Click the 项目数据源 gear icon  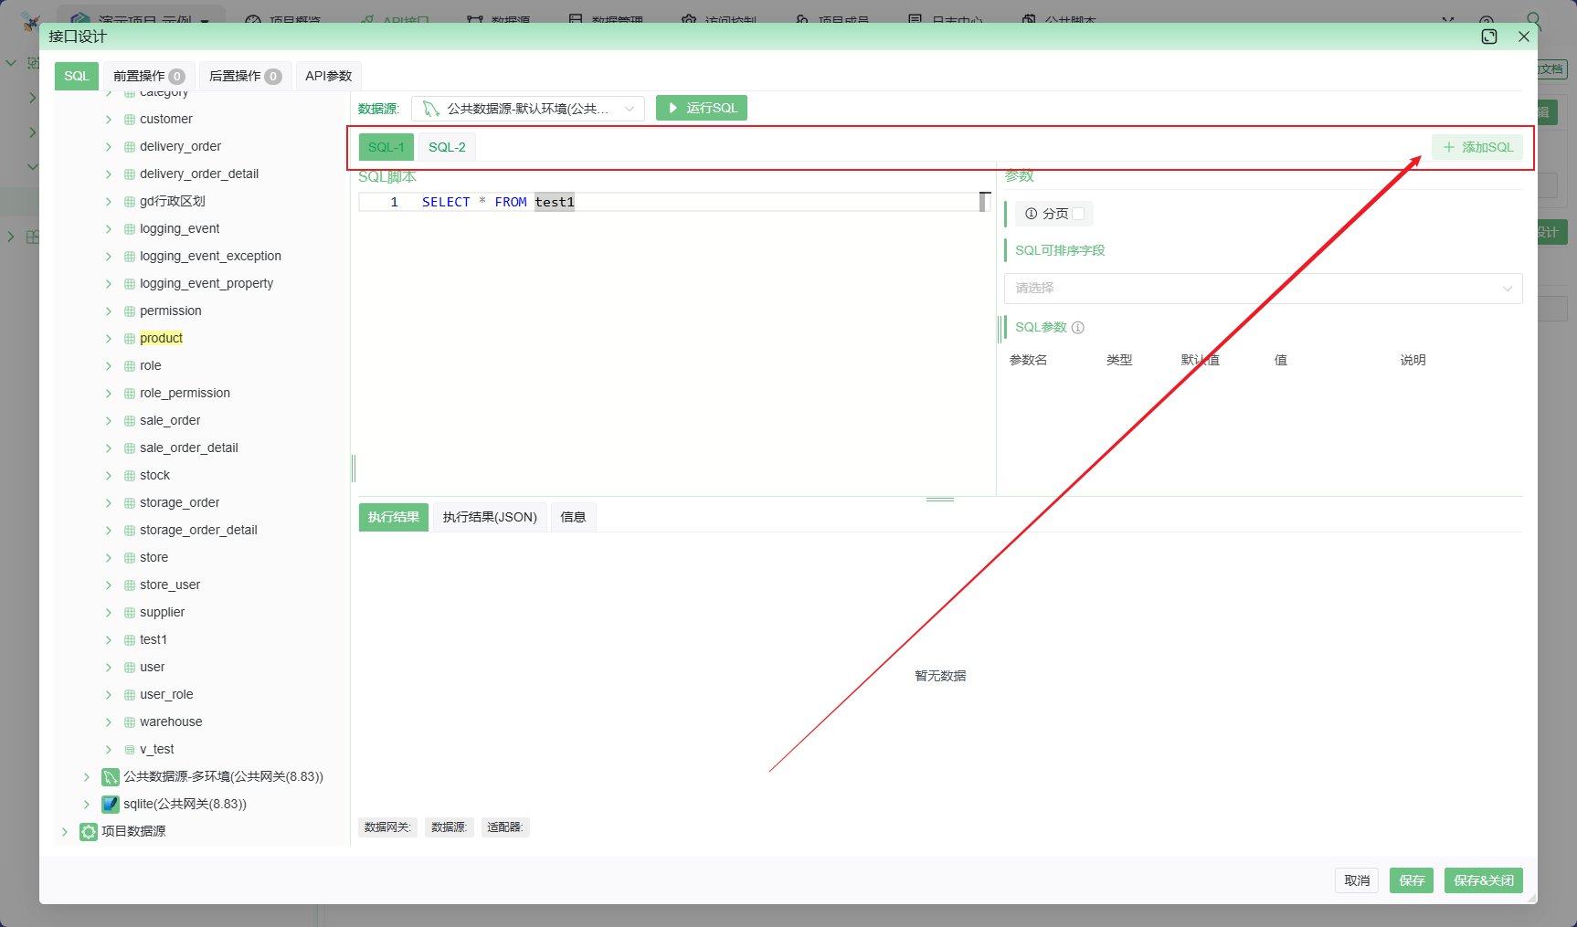[89, 832]
